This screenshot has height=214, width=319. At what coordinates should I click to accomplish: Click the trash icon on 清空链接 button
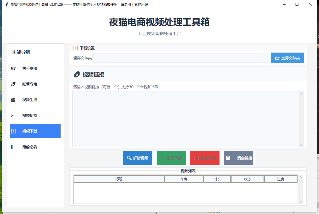coord(228,158)
